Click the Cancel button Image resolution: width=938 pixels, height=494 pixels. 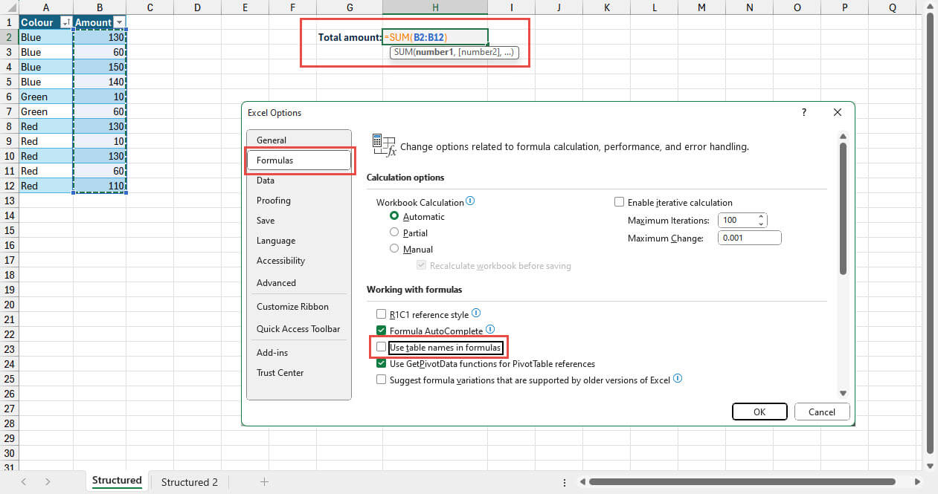click(822, 412)
